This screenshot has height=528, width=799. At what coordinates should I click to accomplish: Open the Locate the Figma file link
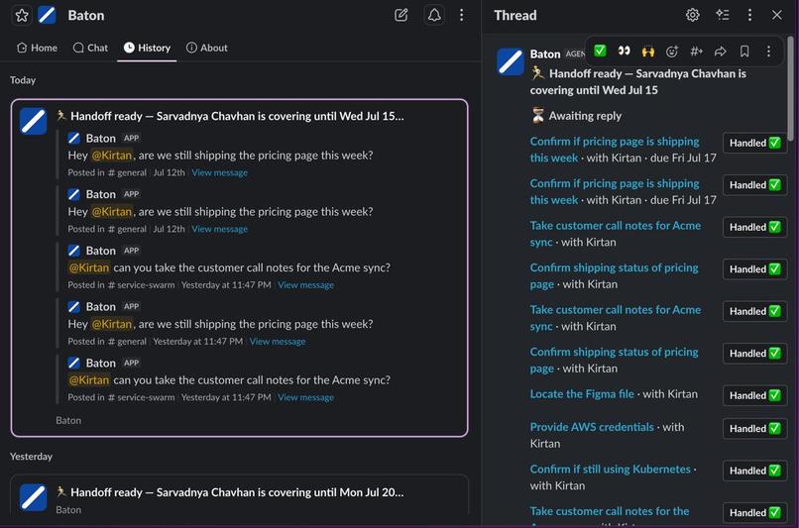click(x=582, y=393)
